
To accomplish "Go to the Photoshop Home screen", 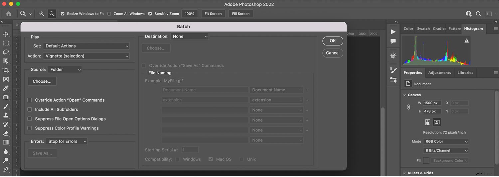I will (9, 14).
